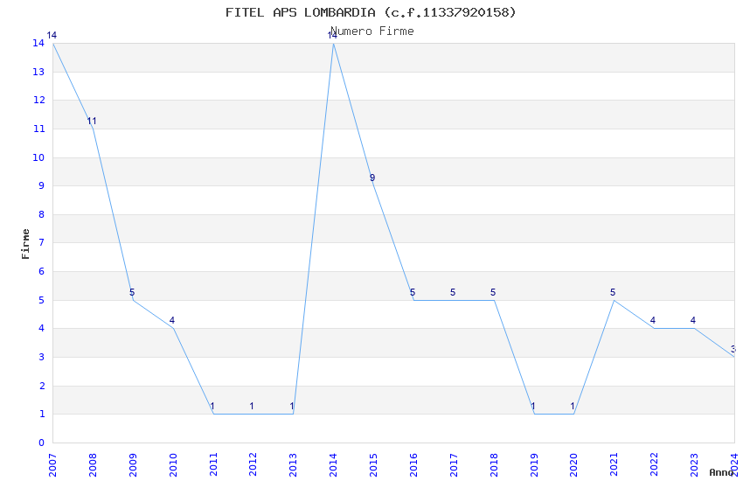The width and height of the screenshot is (743, 481).
Task: Click the y-axis tick value 8
Action: click(x=42, y=214)
